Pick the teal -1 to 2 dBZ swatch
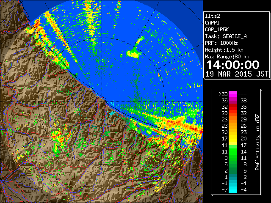271x203 pixels. 233,177
